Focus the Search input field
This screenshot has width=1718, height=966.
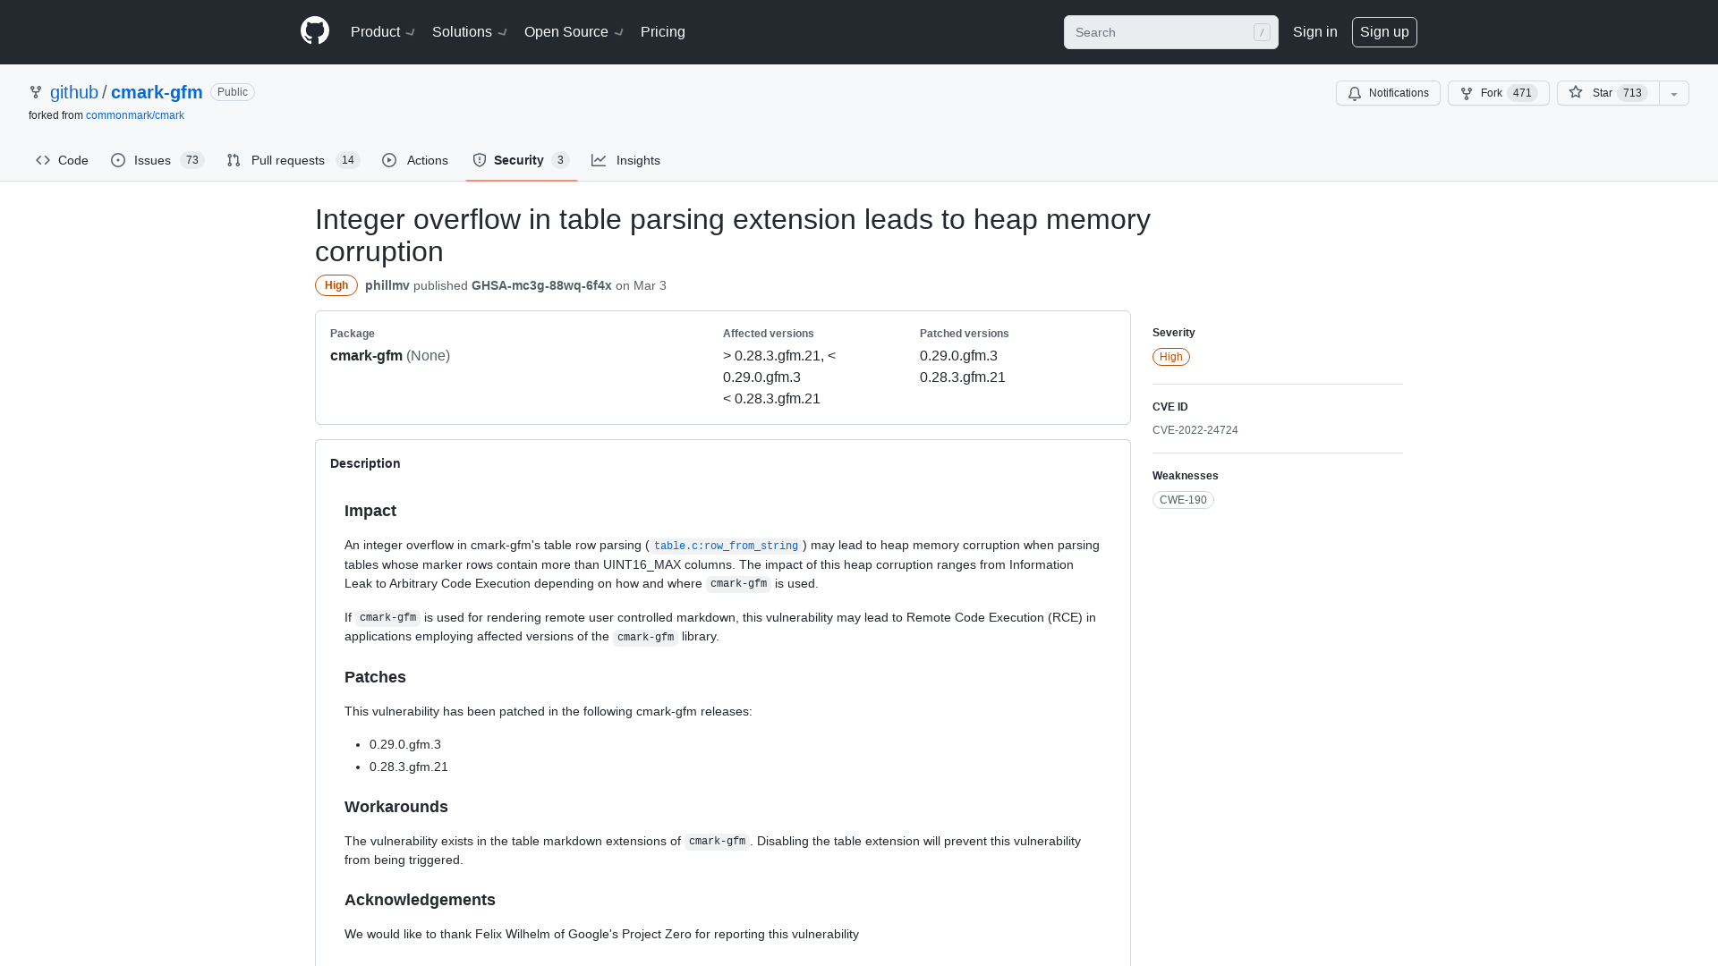pyautogui.click(x=1170, y=32)
